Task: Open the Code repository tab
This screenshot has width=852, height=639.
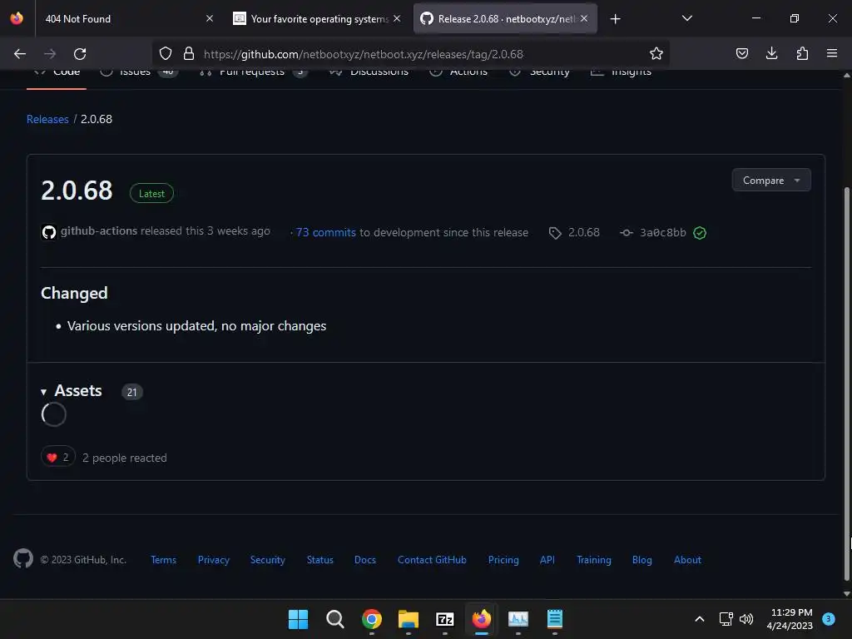Action: pyautogui.click(x=57, y=74)
